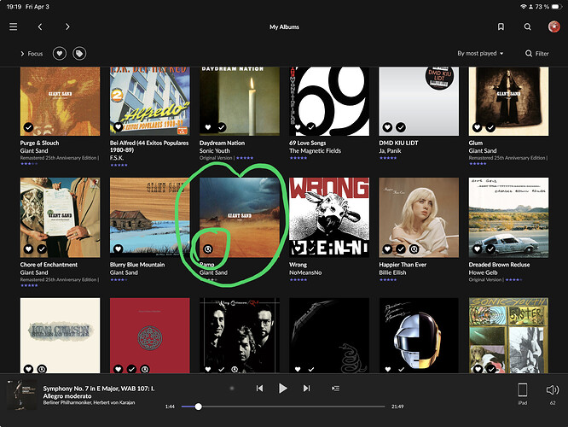Open search with the magnifier icon

pos(527,26)
